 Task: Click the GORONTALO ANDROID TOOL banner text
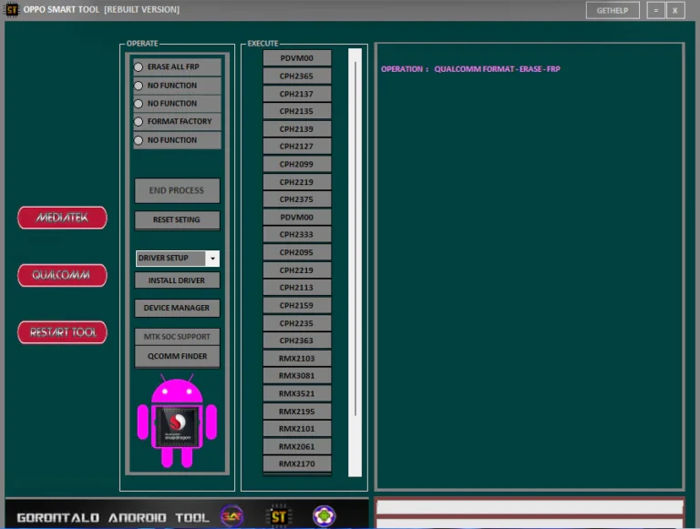[x=113, y=517]
